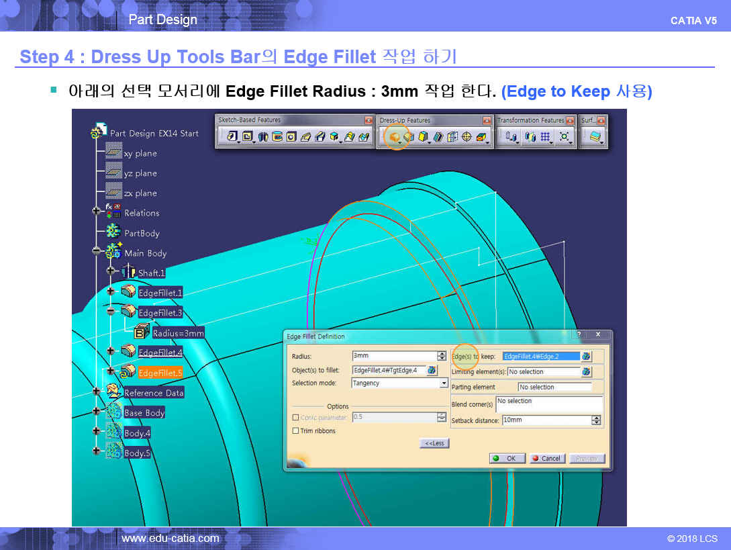
Task: Click the icon beside Edge(s) to keep field
Action: 586,356
